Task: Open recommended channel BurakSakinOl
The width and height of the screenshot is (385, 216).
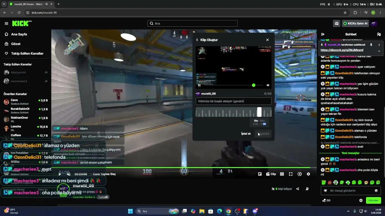Action: click(x=26, y=110)
